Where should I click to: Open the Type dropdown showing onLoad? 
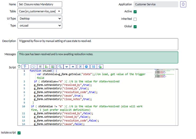point(40,25)
